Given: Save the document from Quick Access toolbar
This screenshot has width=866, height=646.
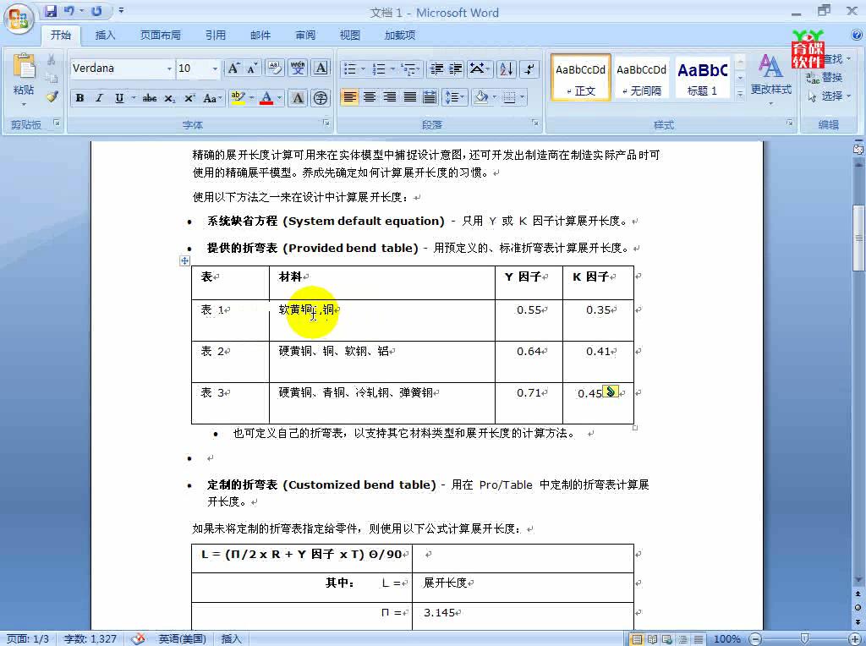Looking at the screenshot, I should pyautogui.click(x=51, y=10).
